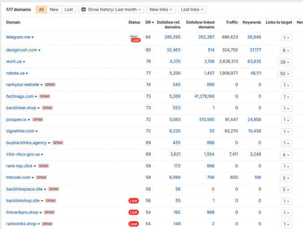
Task: Expand the caret next to robota.ua
Action: (27, 73)
